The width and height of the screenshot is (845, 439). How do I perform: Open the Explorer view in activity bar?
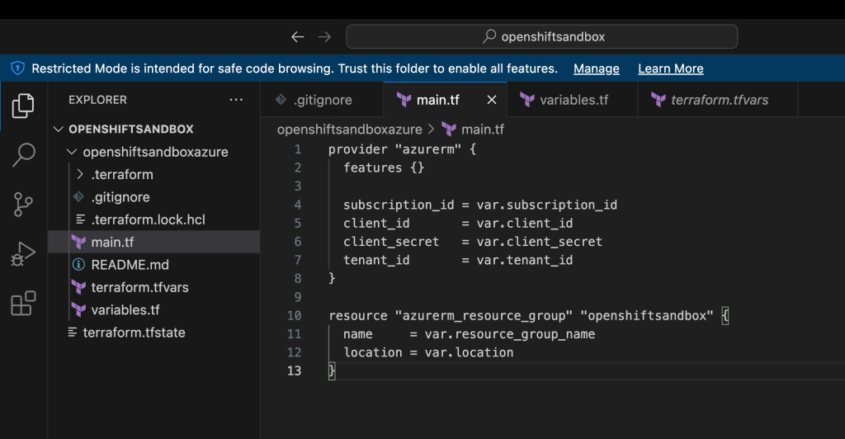coord(22,106)
